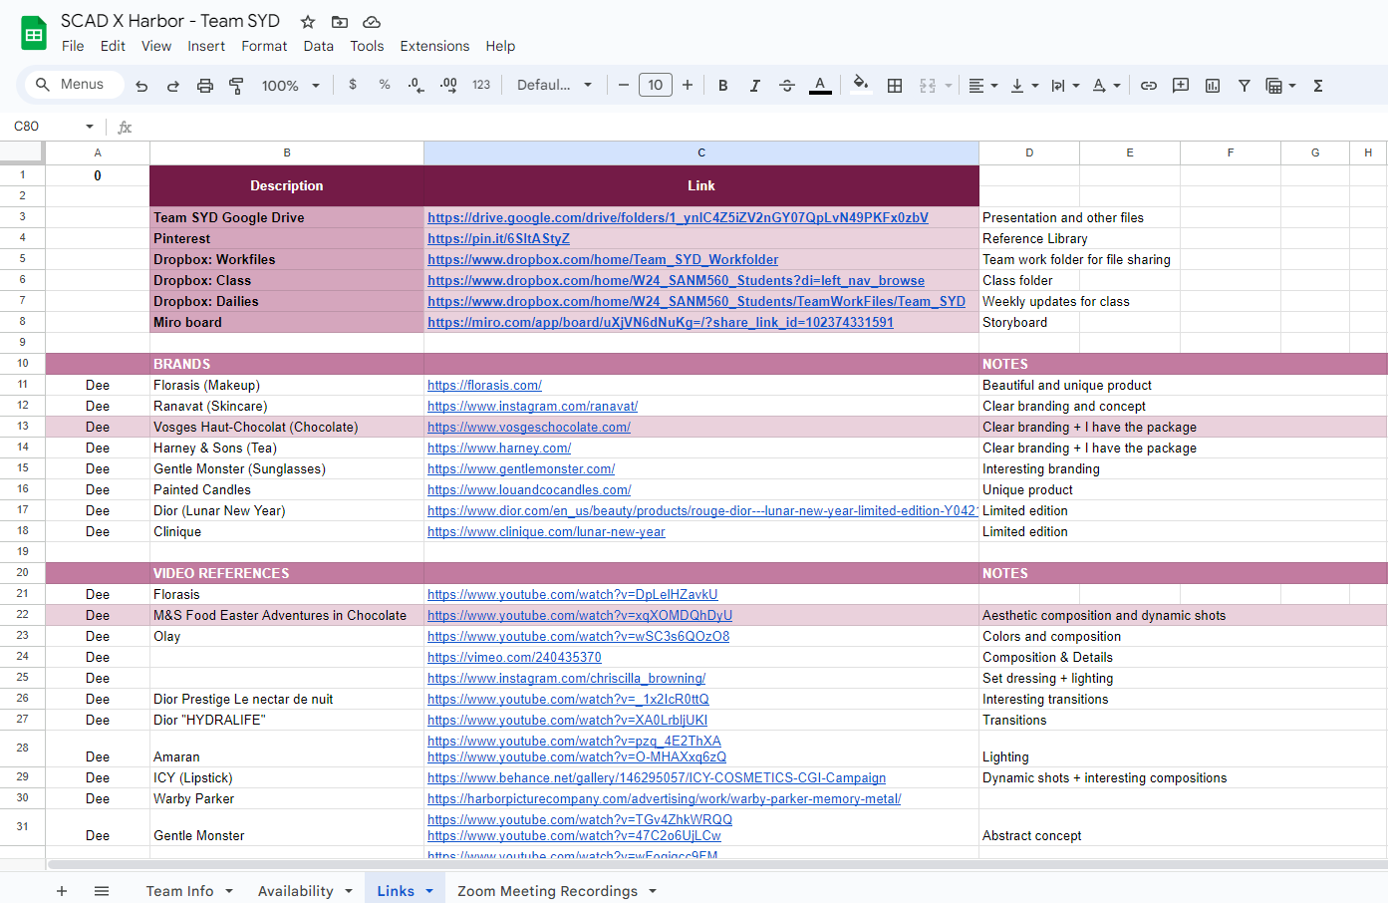The width and height of the screenshot is (1388, 903).
Task: Decrease font size with minus button
Action: point(624,85)
